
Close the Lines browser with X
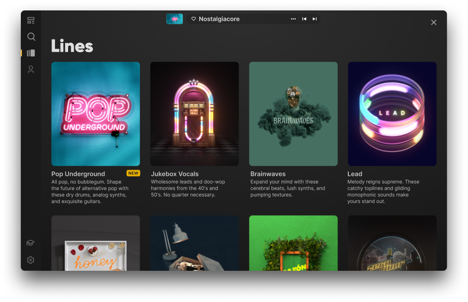tap(434, 23)
